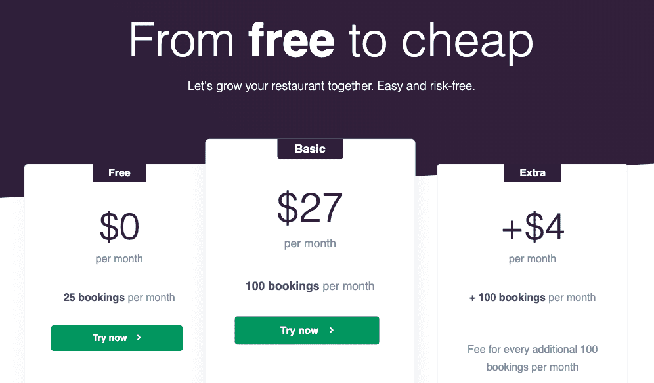Viewport: 654px width, 383px height.
Task: Click the $27 price on Basic plan
Action: coord(310,207)
